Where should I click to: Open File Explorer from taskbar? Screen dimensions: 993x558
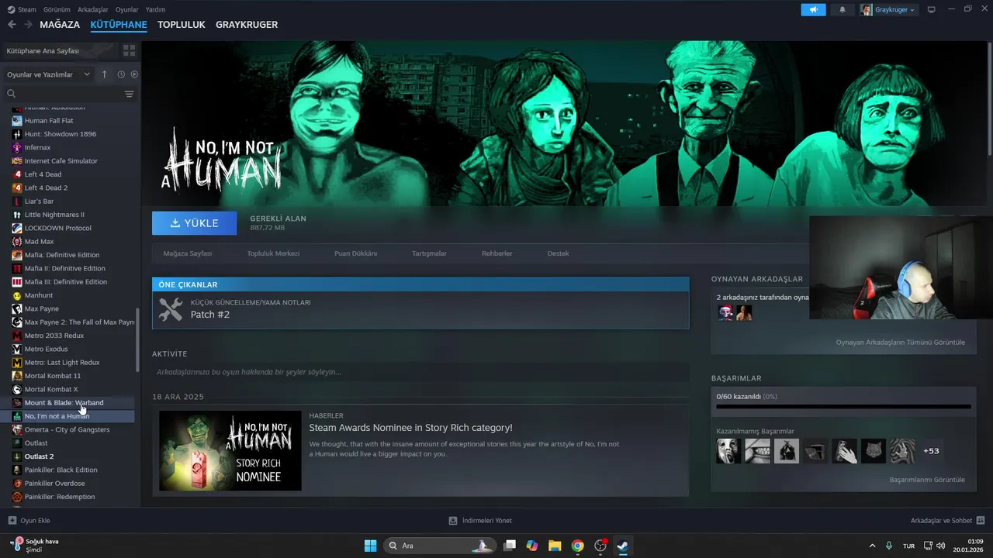[555, 546]
